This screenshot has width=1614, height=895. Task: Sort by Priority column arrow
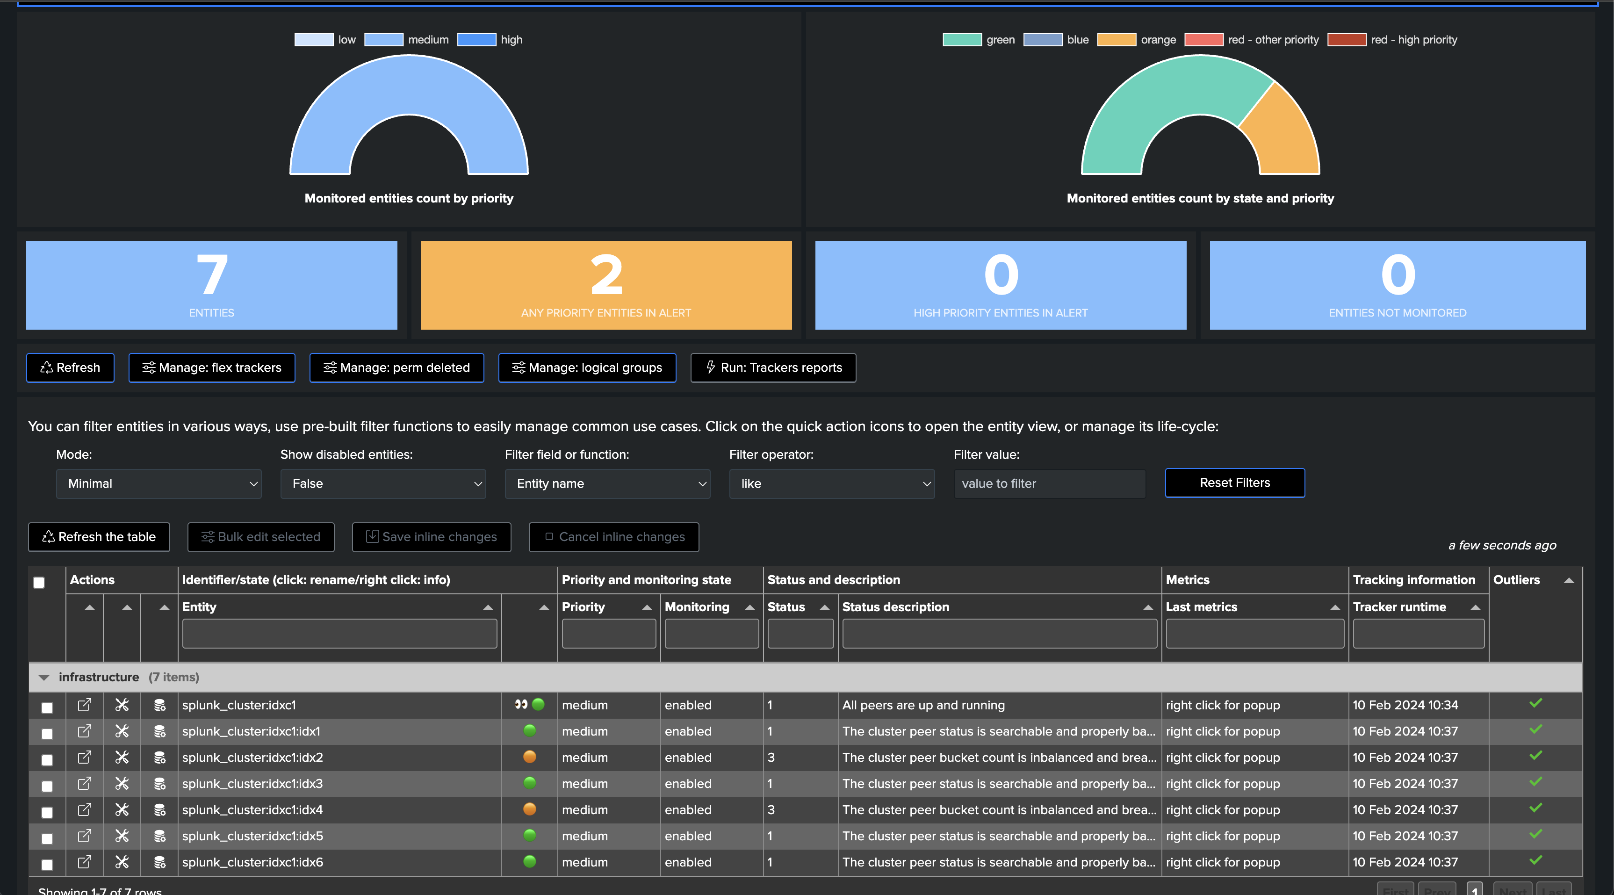coord(647,607)
